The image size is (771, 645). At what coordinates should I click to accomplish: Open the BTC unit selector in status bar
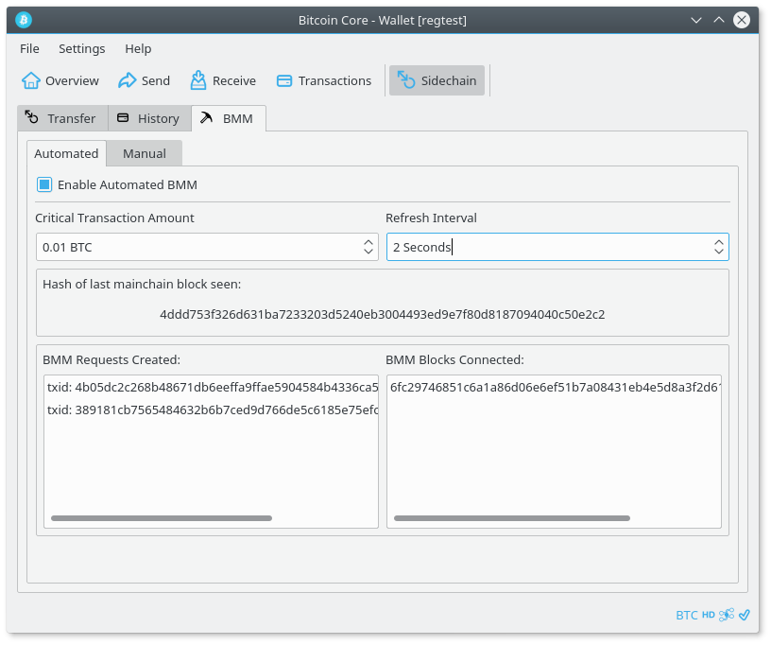(x=686, y=615)
